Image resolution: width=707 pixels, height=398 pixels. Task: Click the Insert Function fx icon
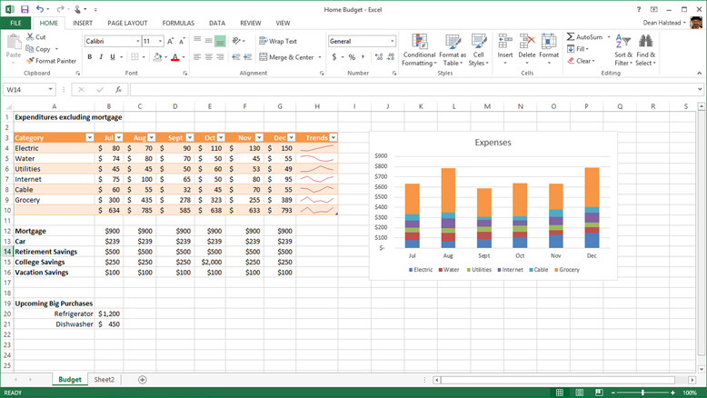pos(118,90)
